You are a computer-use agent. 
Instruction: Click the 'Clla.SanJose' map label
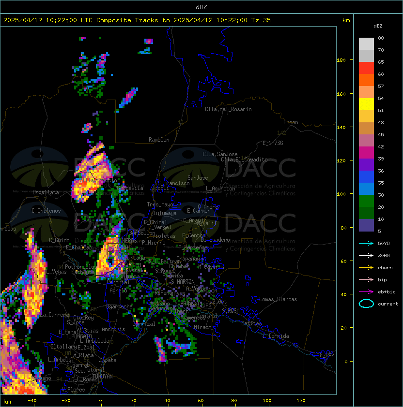220,154
